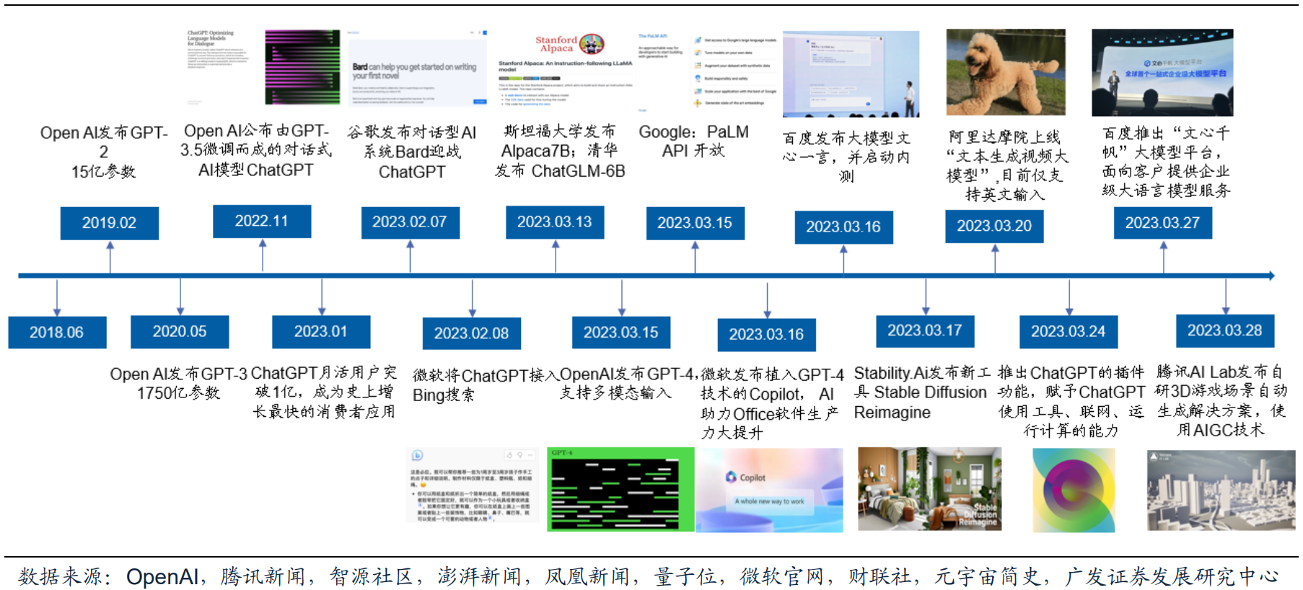The image size is (1303, 590).
Task: Click the 'Reimagine' caption text
Action: (x=892, y=413)
